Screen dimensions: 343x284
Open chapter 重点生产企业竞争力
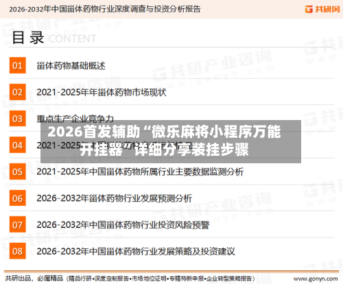point(75,119)
